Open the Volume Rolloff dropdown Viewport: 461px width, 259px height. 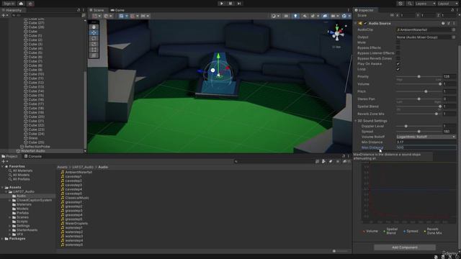pos(426,137)
